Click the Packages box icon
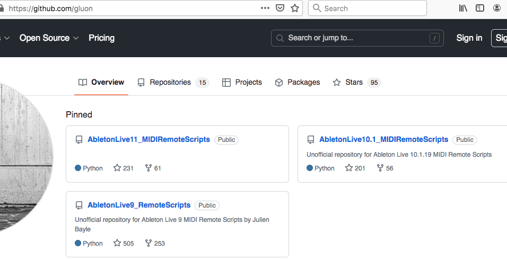 279,83
